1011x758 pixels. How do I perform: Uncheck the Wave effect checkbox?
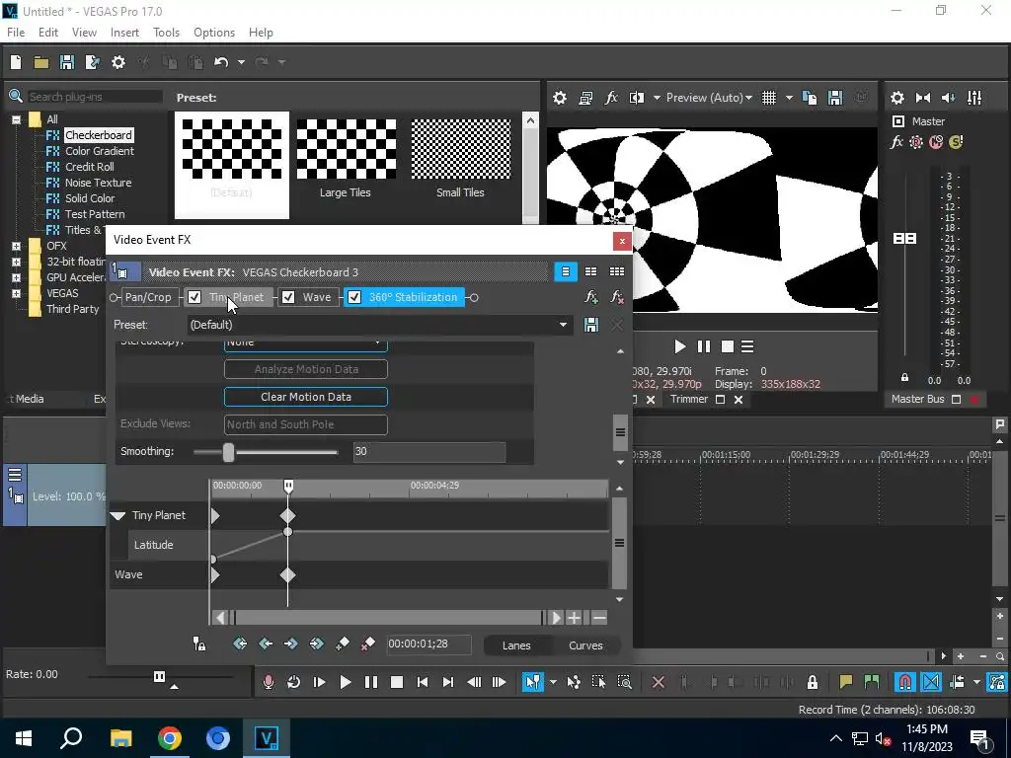288,297
